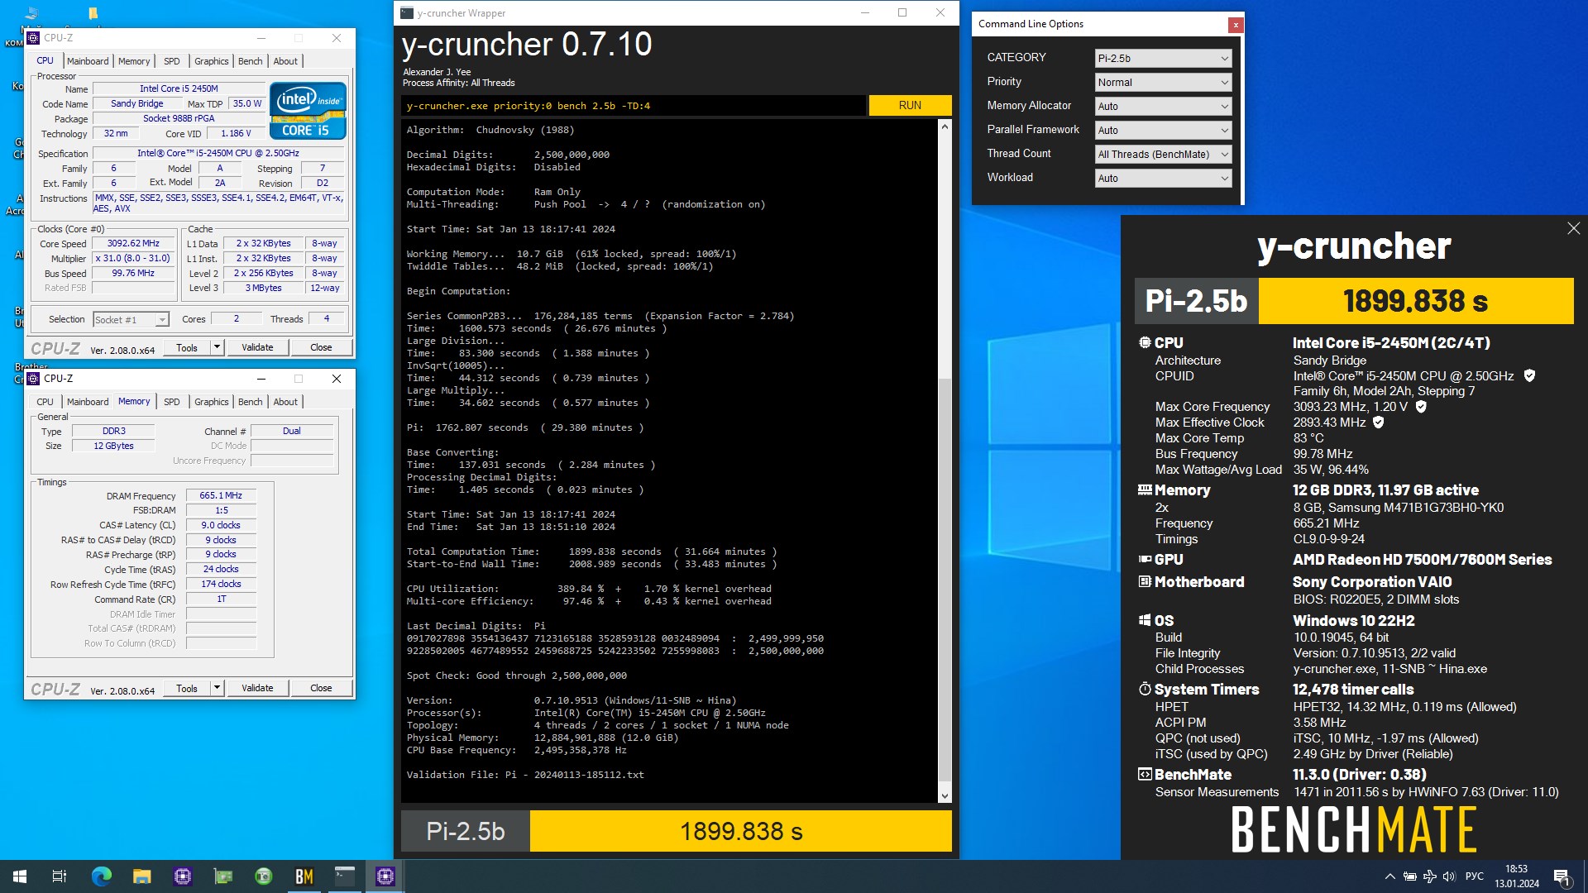Show hidden system tray icons
The height and width of the screenshot is (893, 1588).
coord(1389,876)
